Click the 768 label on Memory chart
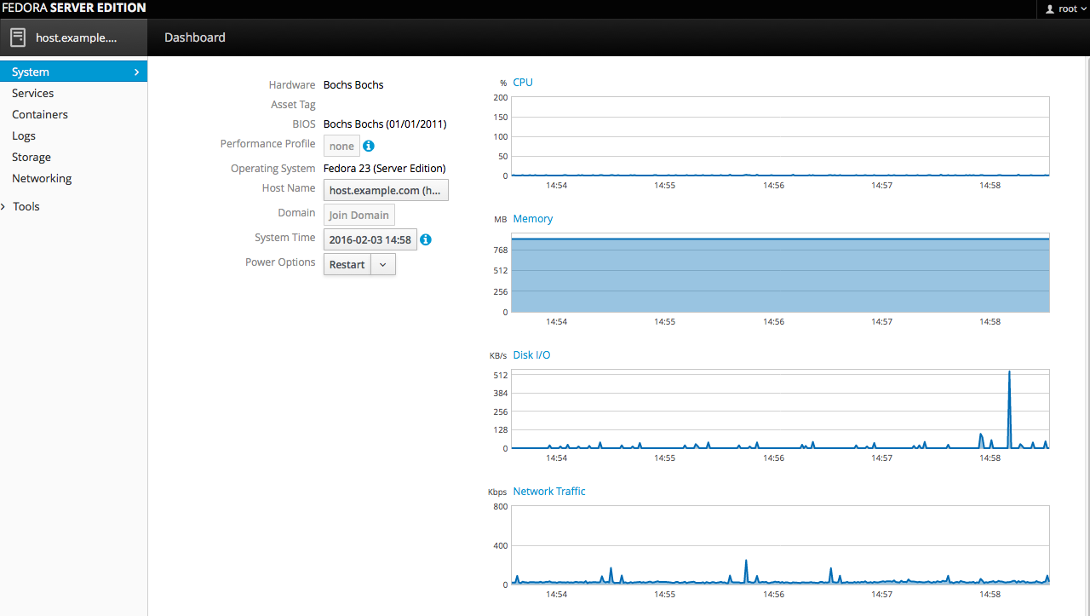The height and width of the screenshot is (616, 1090). click(500, 250)
